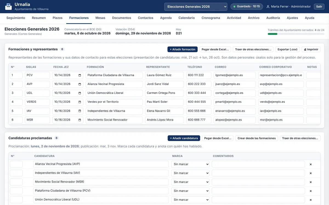The image size is (329, 205).
Task: Click the Urnalia ballot box logo
Action: 8,7
